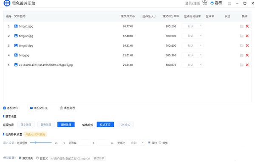Click 压缩后大小 column header
255x162 pixels.
149,16
